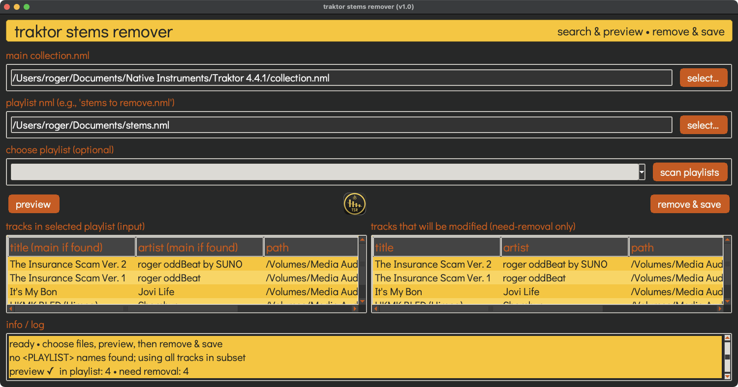This screenshot has width=738, height=387.
Task: Click modified table vertical scrollbar up arrow
Action: 728,240
